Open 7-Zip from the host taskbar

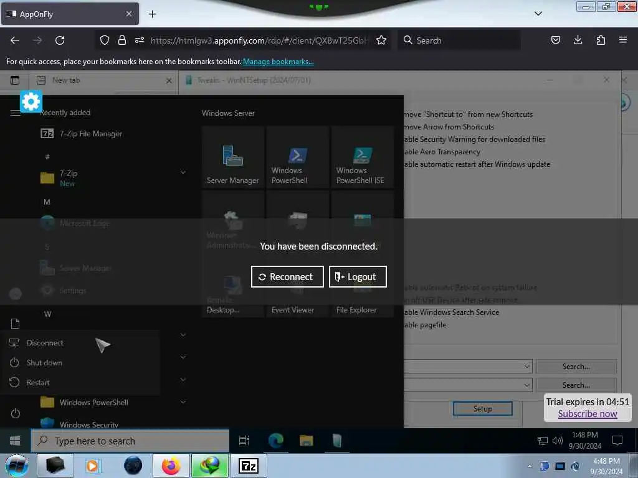pyautogui.click(x=249, y=466)
